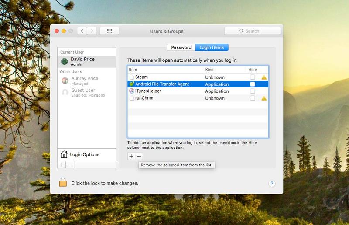Close the Users & Groups window
This screenshot has height=225, width=349.
point(57,31)
